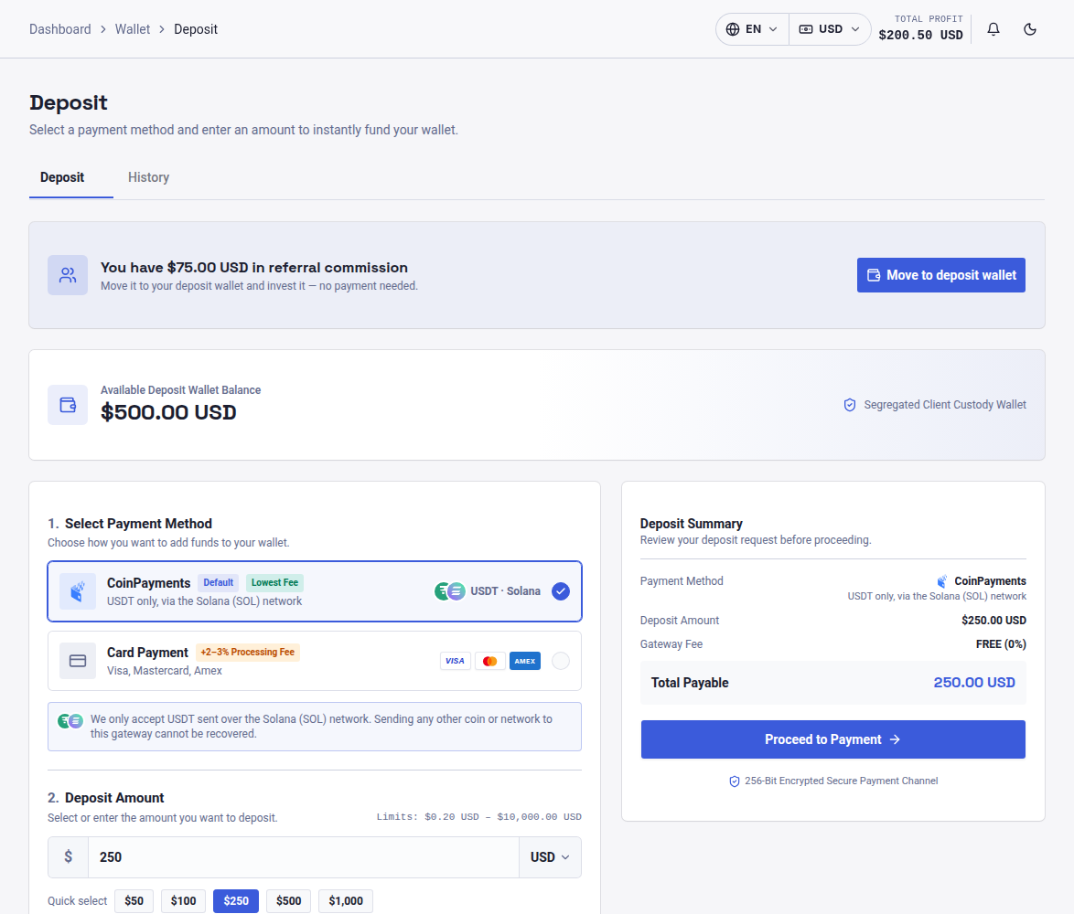
Task: Click the Visa logo
Action: [x=455, y=661]
